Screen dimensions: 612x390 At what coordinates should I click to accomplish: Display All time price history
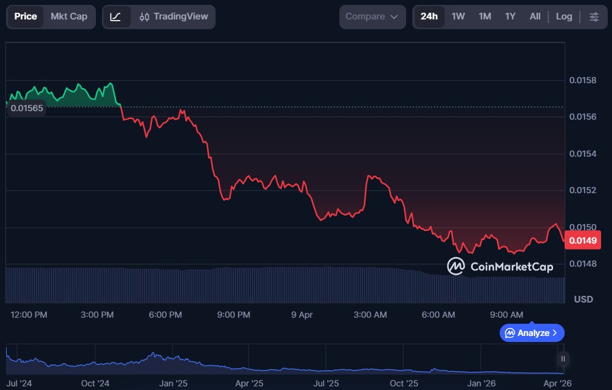pos(534,16)
